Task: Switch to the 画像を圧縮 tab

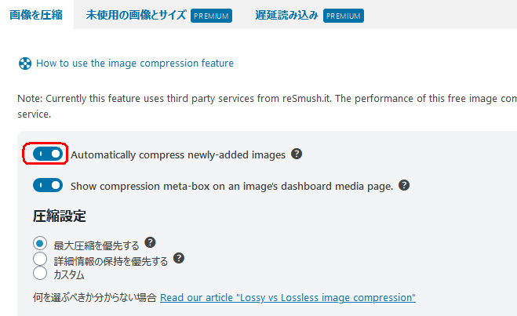Action: point(36,15)
